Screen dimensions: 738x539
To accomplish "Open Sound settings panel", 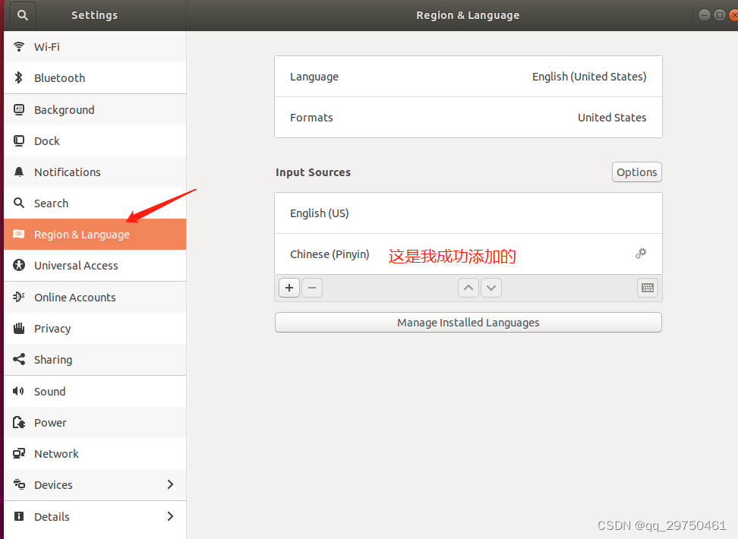I will (95, 392).
